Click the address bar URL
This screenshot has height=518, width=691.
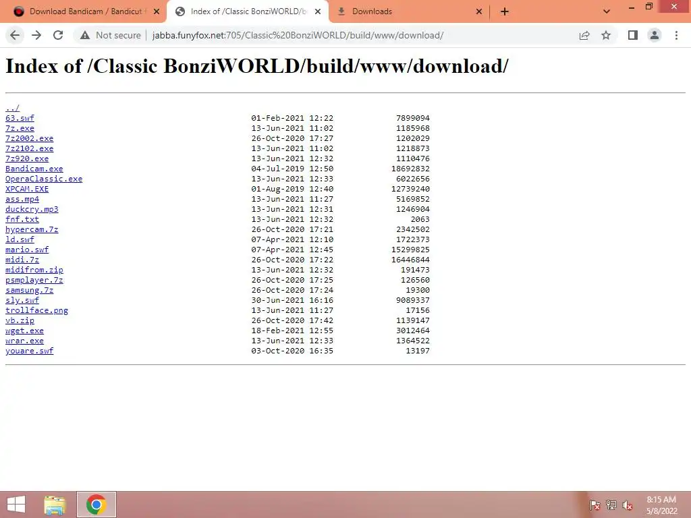(x=298, y=35)
